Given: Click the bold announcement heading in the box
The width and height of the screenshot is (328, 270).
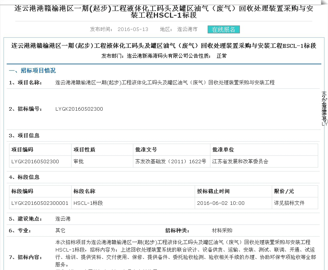Looking at the screenshot, I should tap(164, 46).
